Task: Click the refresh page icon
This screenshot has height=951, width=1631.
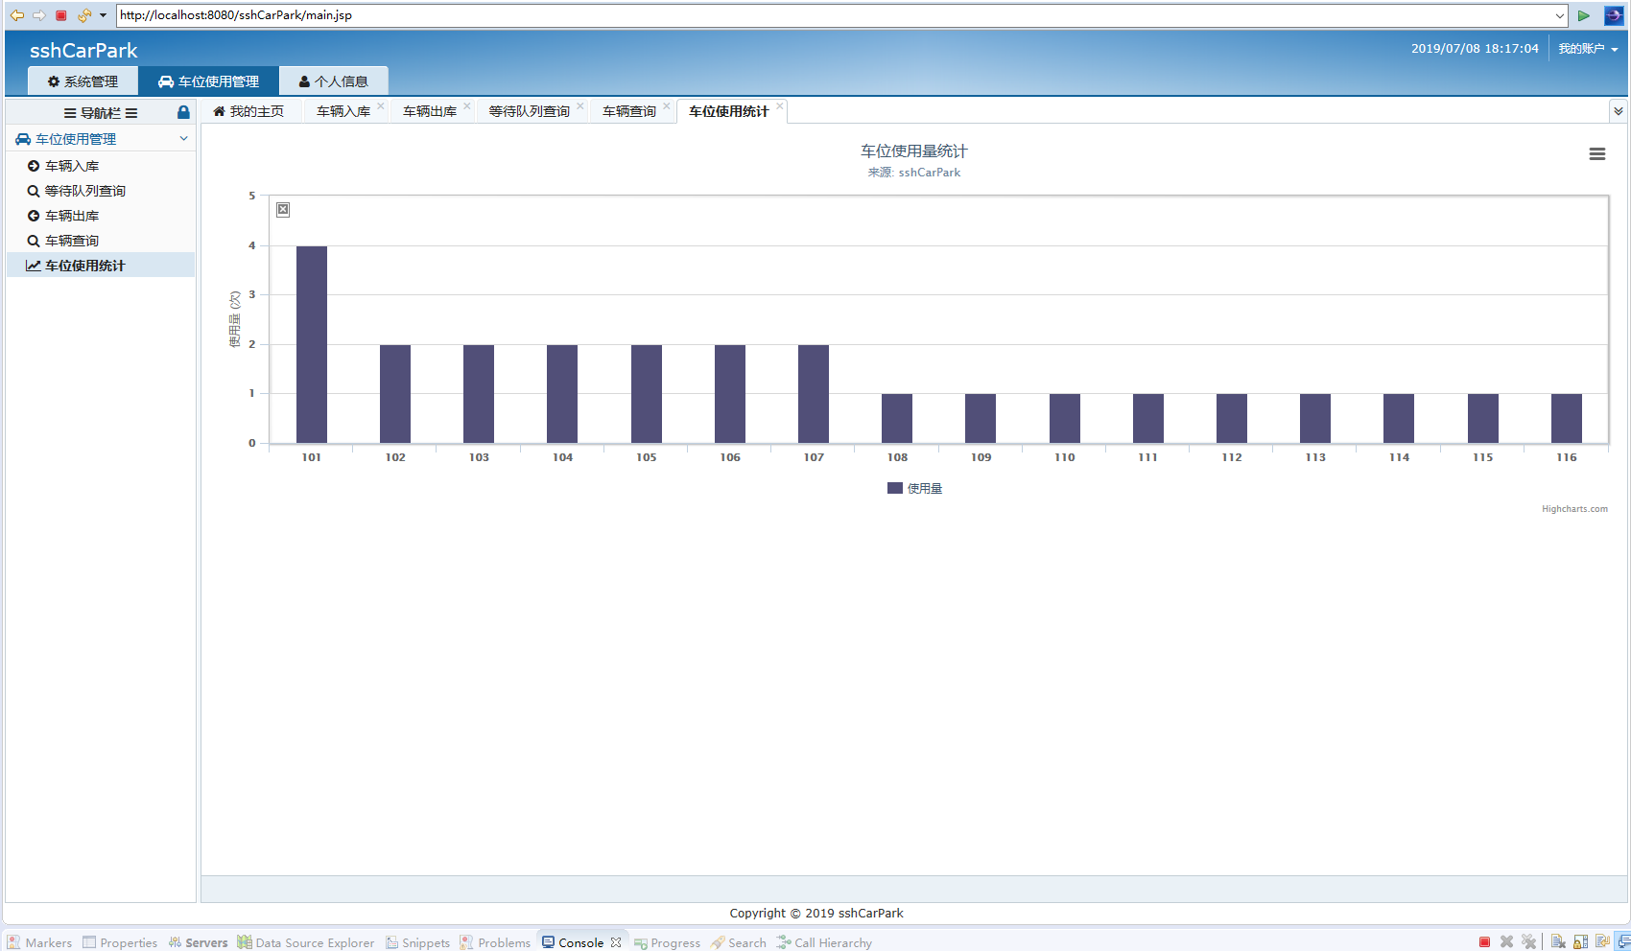Action: coord(84,15)
